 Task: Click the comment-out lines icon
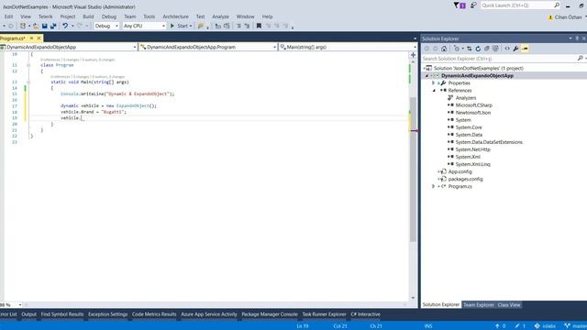pyautogui.click(x=238, y=26)
